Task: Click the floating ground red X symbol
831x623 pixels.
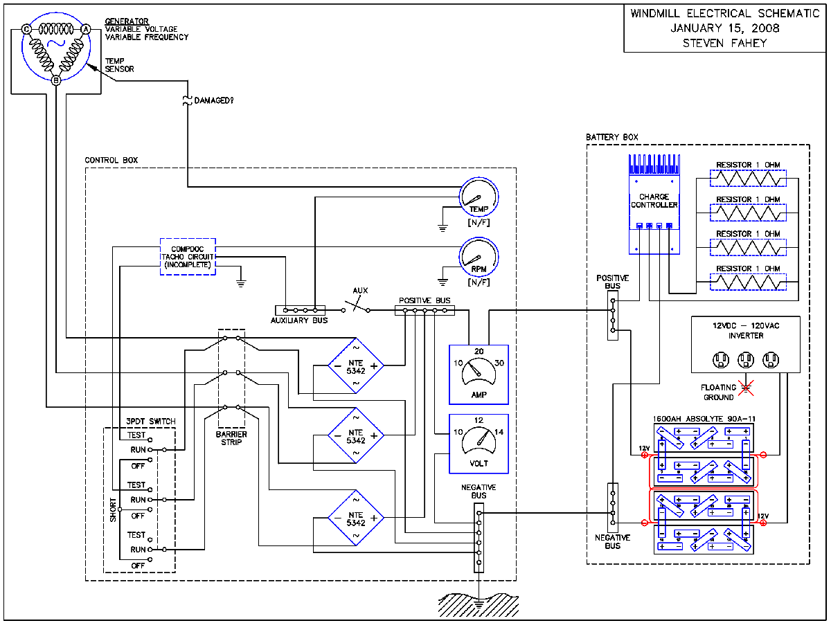Action: click(x=745, y=387)
